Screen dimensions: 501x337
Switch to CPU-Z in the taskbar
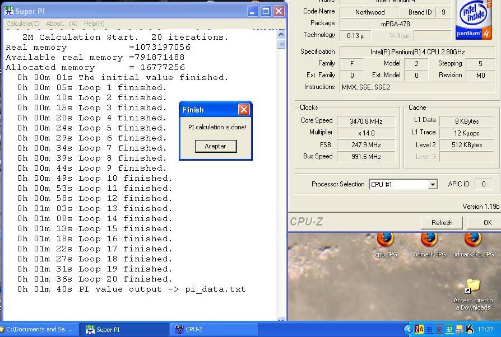coord(193,330)
